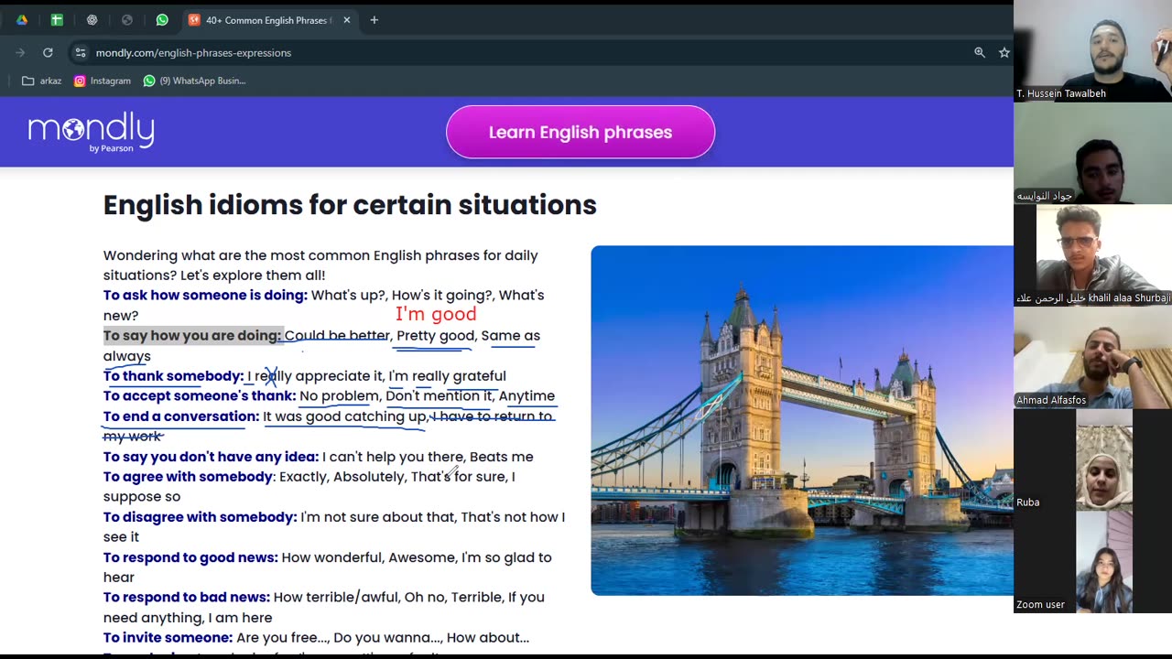The height and width of the screenshot is (659, 1172).
Task: Select Ahmad Alfasfos's video tile
Action: 1092,358
